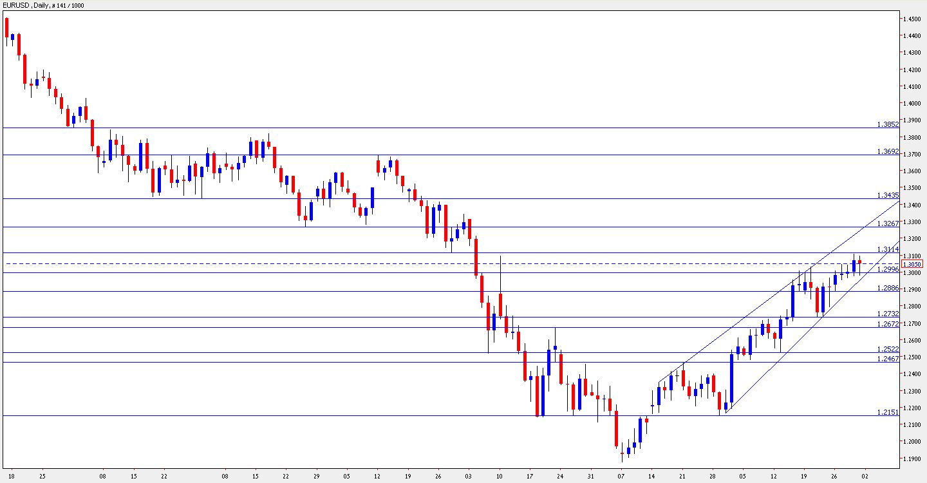927x483 pixels.
Task: Select the 1.2732 price line label
Action: point(888,314)
